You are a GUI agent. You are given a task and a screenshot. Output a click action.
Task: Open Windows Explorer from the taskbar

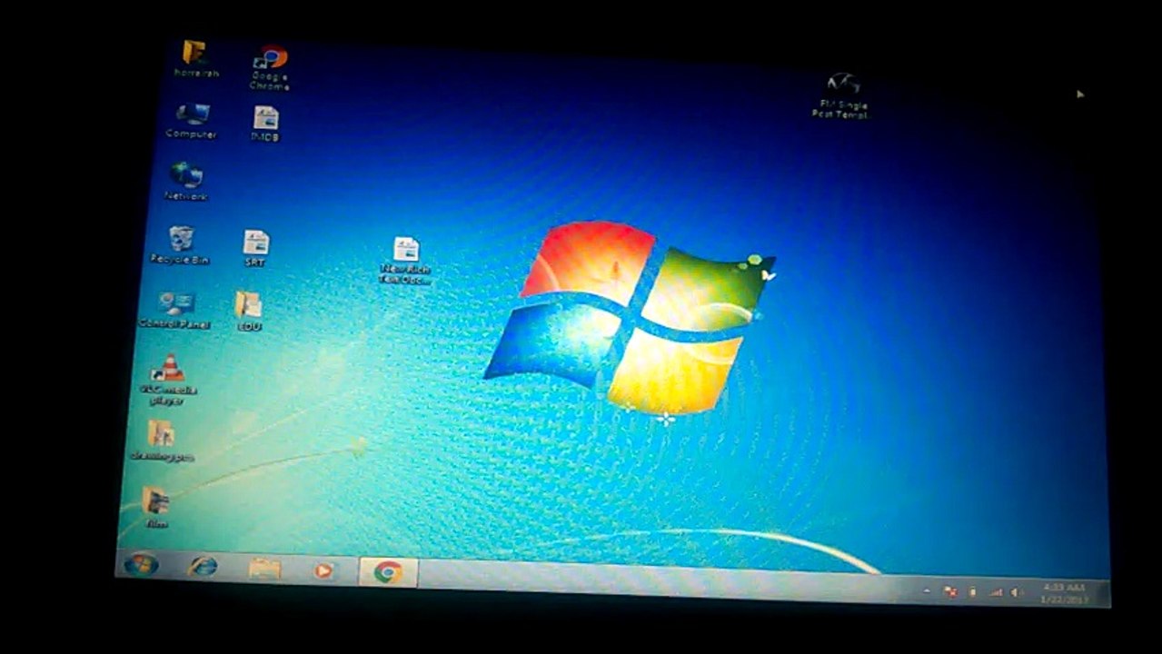coord(264,569)
